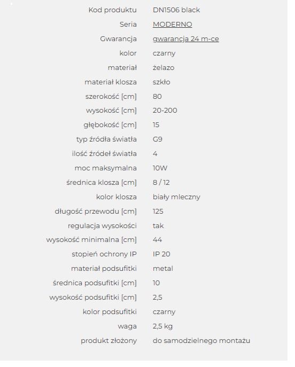The width and height of the screenshot is (295, 367).
Task: Select the product code DN1506 black
Action: [176, 10]
